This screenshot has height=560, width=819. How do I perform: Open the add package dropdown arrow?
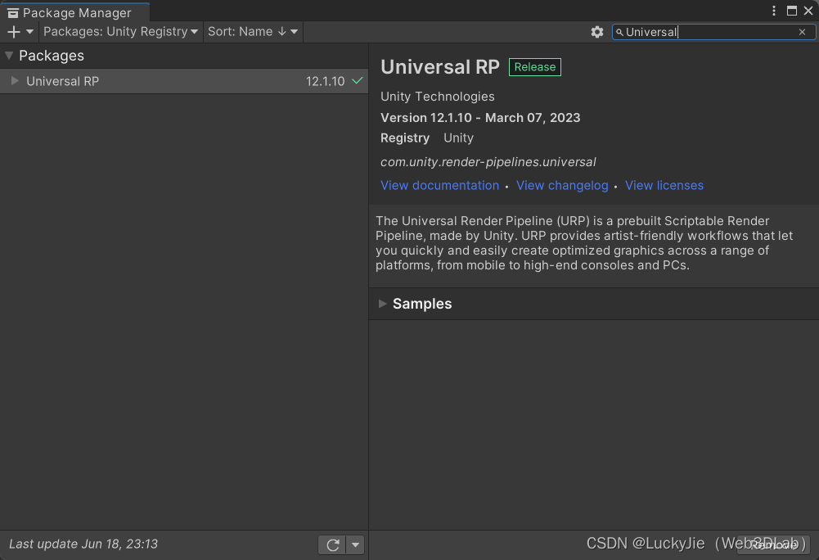29,32
